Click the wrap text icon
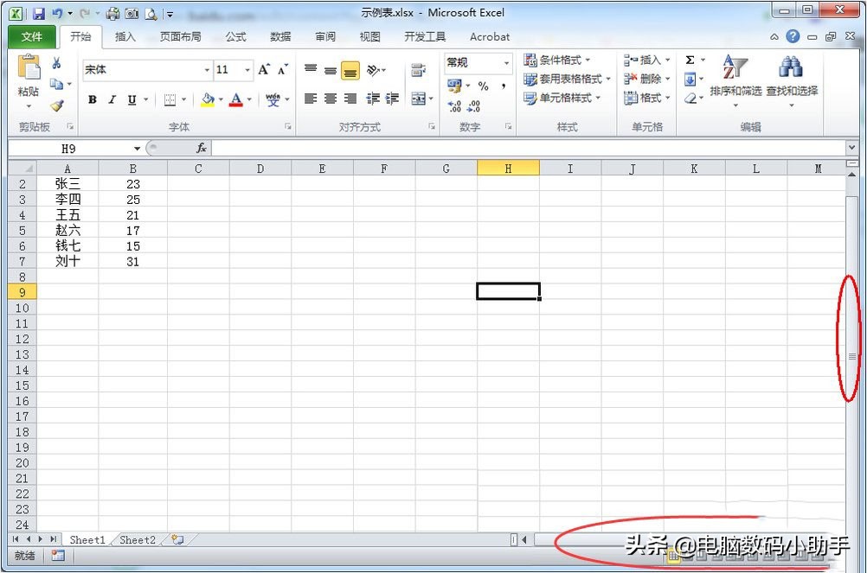This screenshot has height=573, width=867. (x=419, y=71)
